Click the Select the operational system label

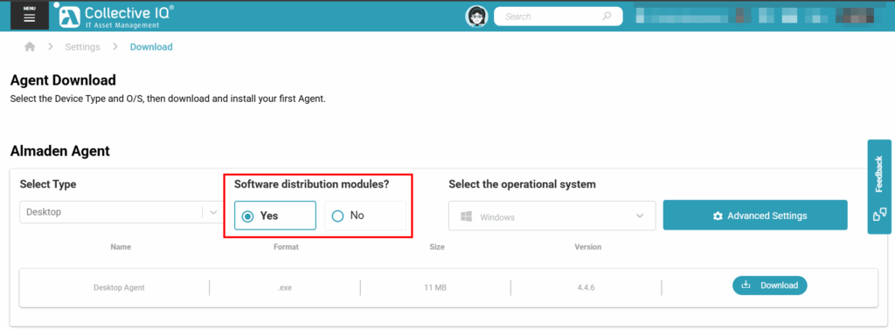click(x=523, y=184)
